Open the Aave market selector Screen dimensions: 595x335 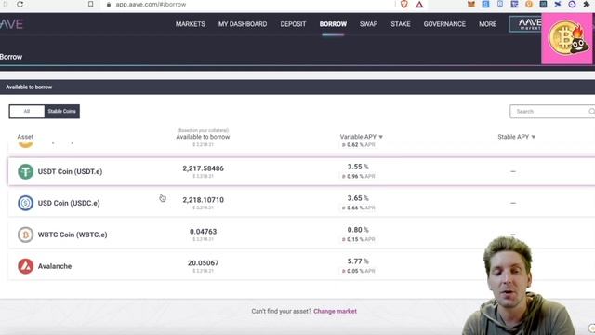point(525,24)
